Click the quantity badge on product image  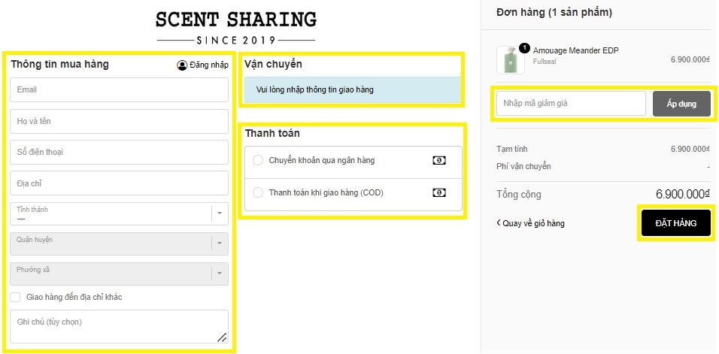click(524, 47)
